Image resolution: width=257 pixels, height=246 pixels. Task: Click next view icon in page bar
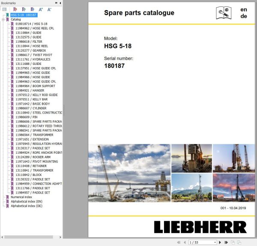(x=239, y=243)
